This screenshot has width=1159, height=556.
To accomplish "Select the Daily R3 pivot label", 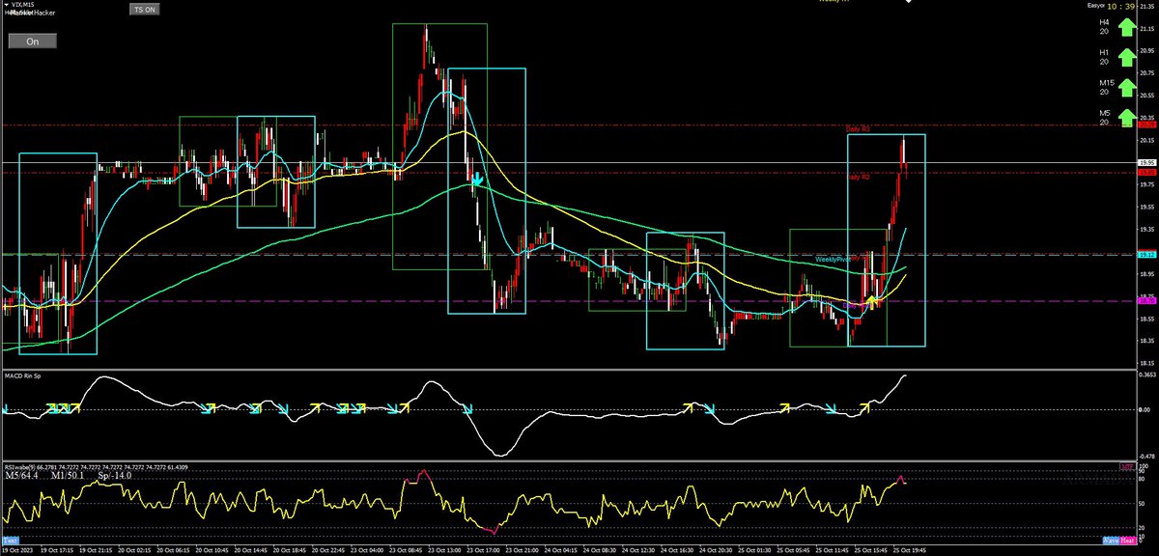I will point(858,128).
